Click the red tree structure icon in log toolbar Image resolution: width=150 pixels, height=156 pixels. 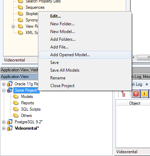(x=123, y=94)
